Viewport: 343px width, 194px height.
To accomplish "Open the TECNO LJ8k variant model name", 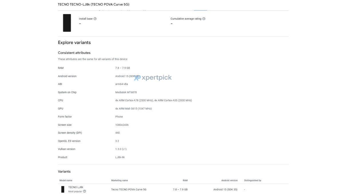I will (76, 187).
